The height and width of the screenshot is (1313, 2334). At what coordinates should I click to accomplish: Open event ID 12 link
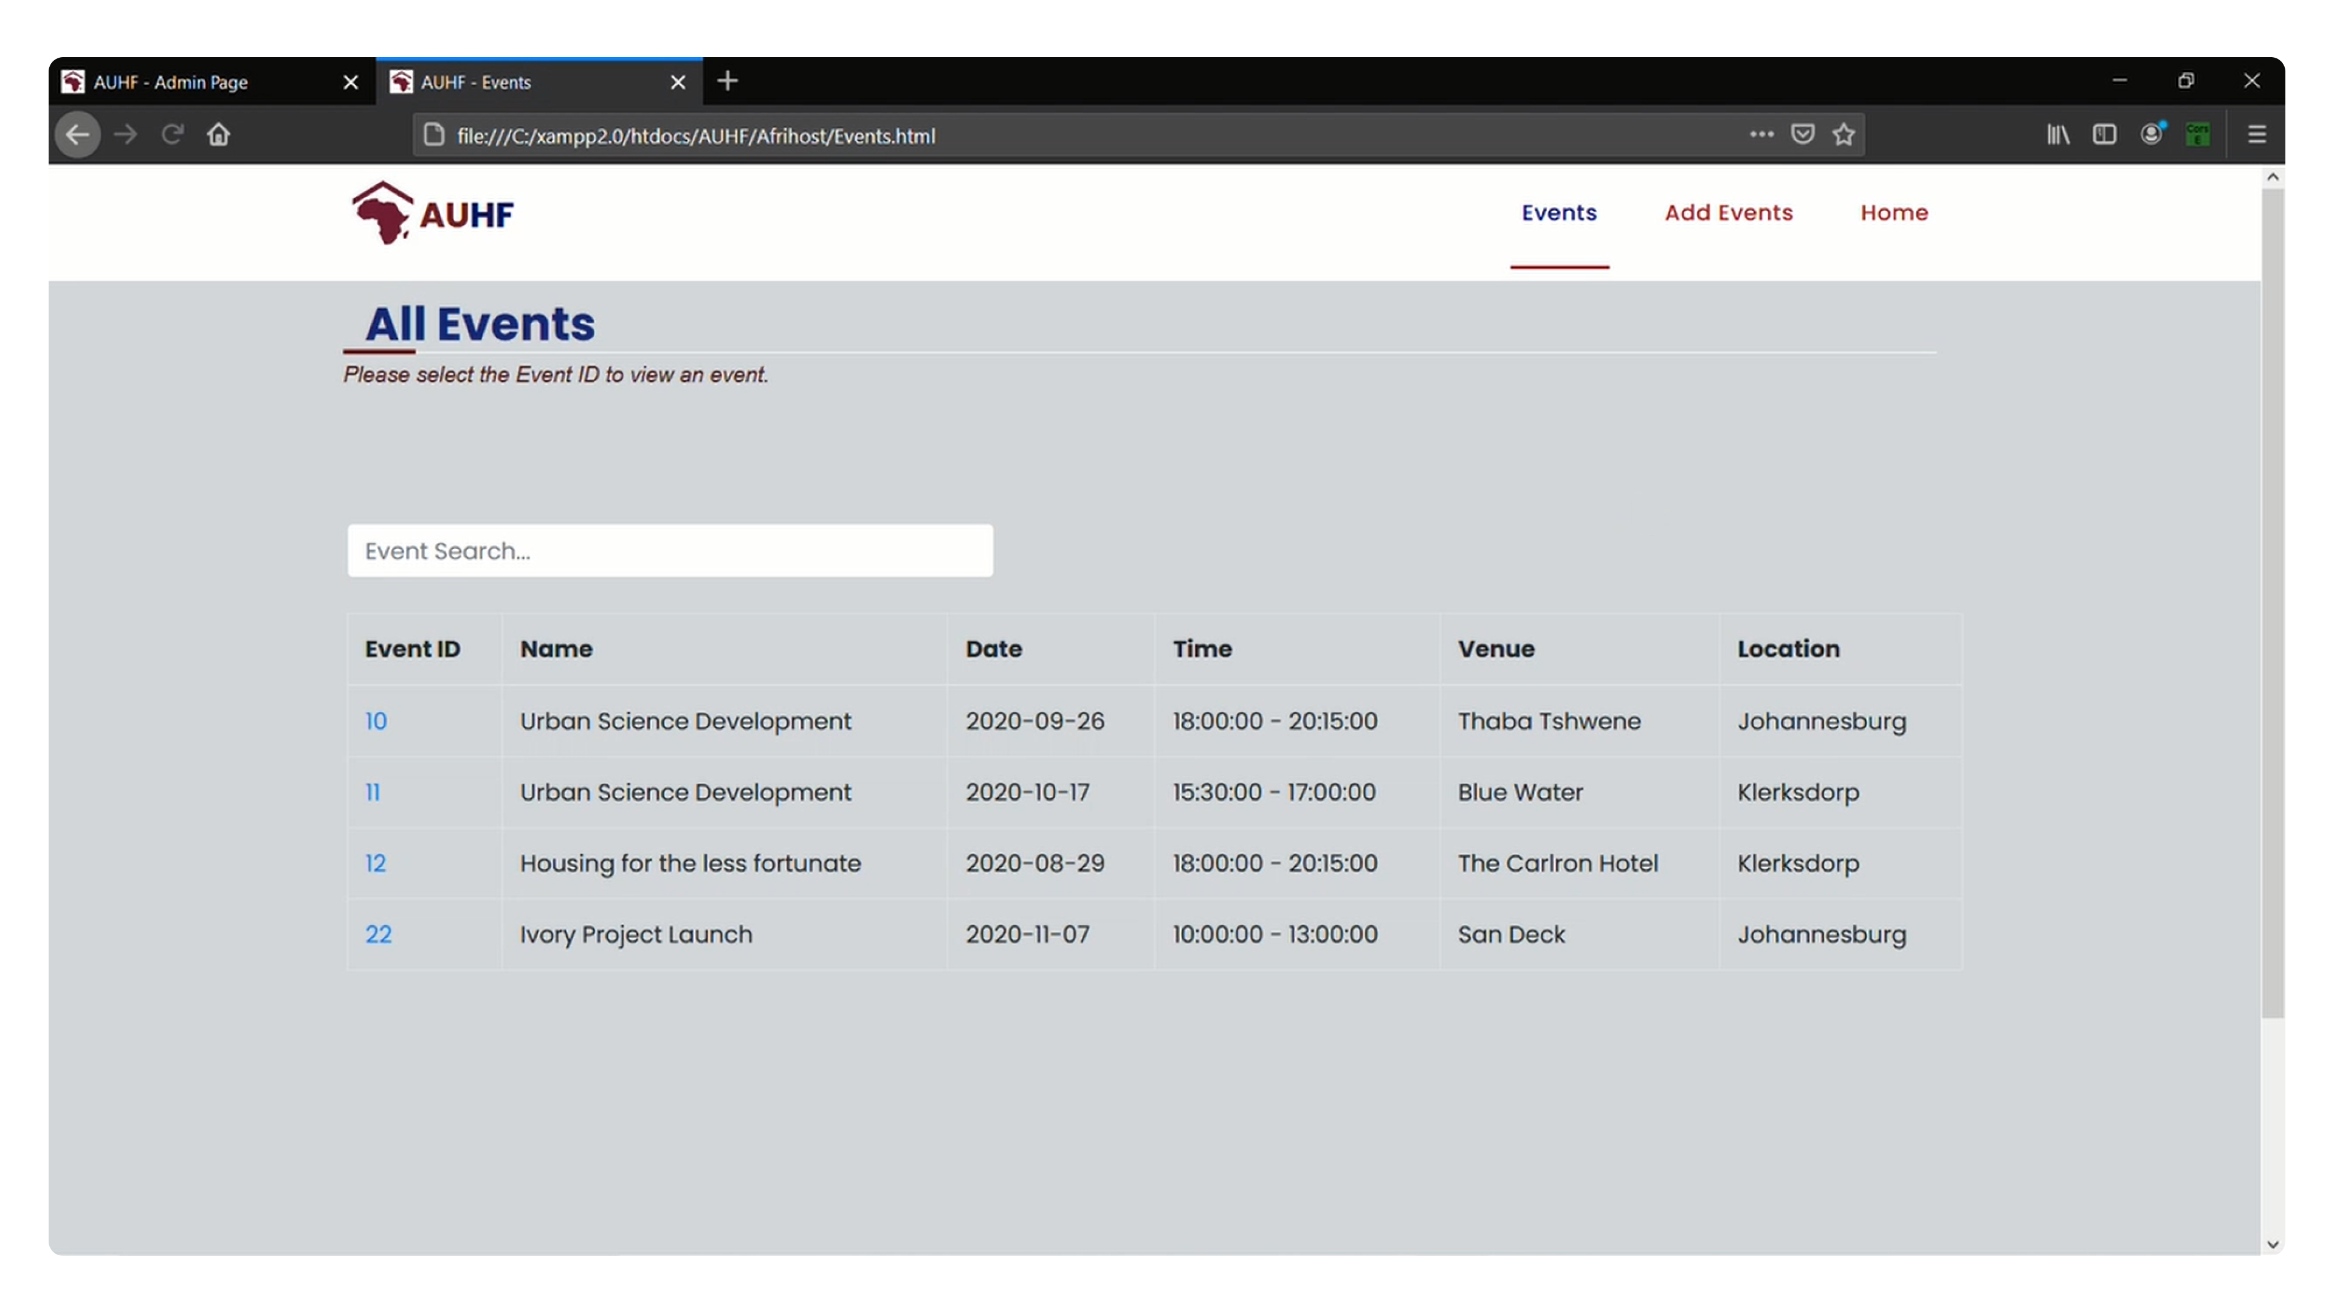(x=375, y=864)
